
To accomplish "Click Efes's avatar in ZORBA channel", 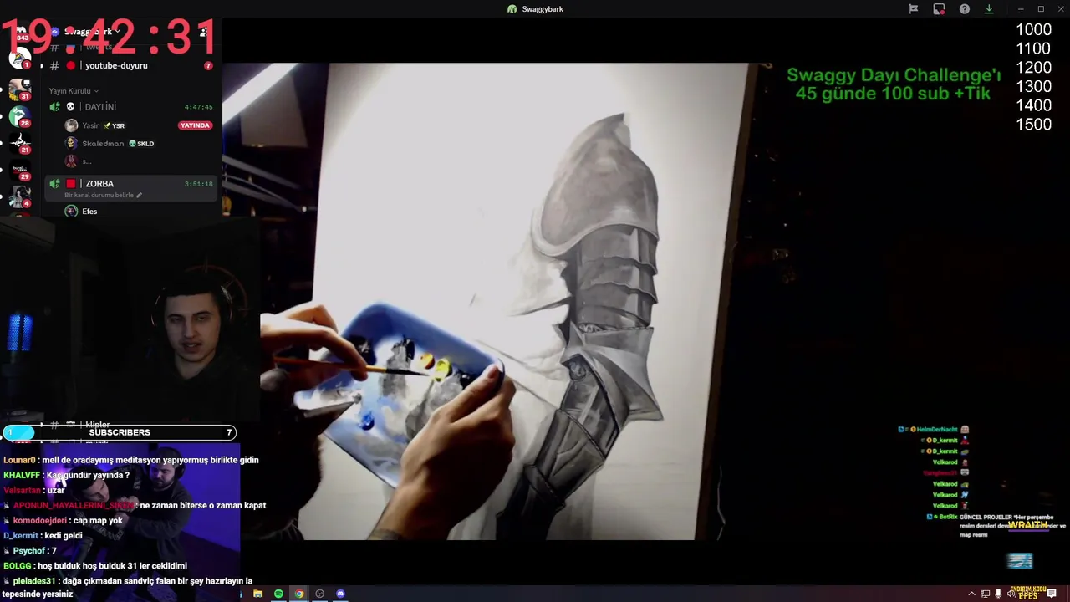I will coord(71,212).
